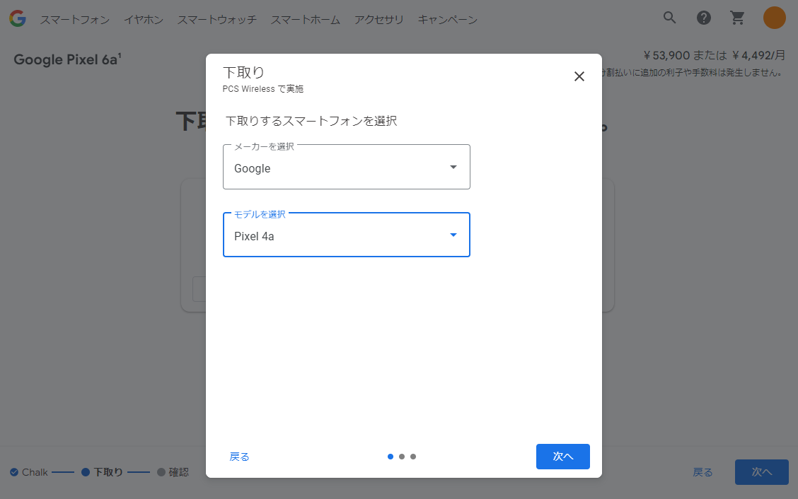Click 次へ button in the dialog
The image size is (798, 499).
563,457
